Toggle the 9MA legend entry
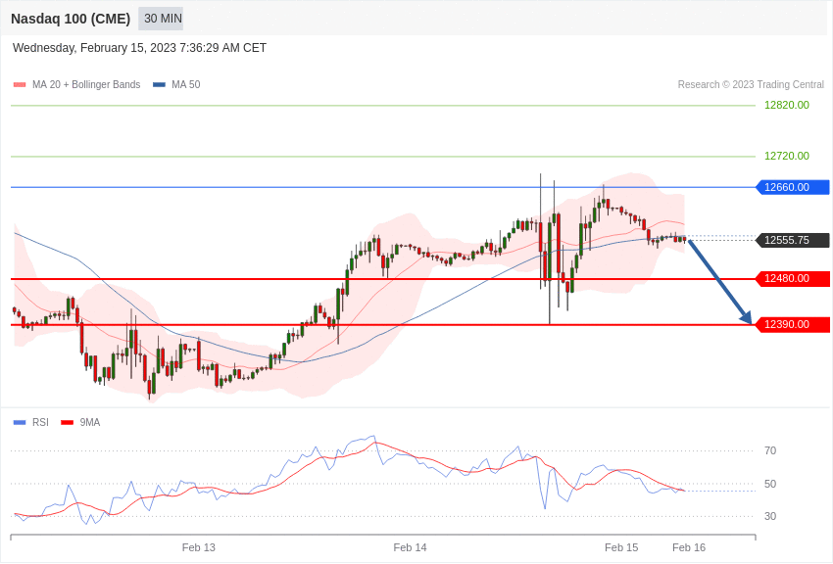The width and height of the screenshot is (833, 564). (x=80, y=422)
